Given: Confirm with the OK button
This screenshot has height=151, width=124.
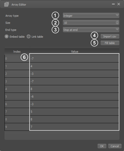Looking at the screenshot, I should (102, 146).
